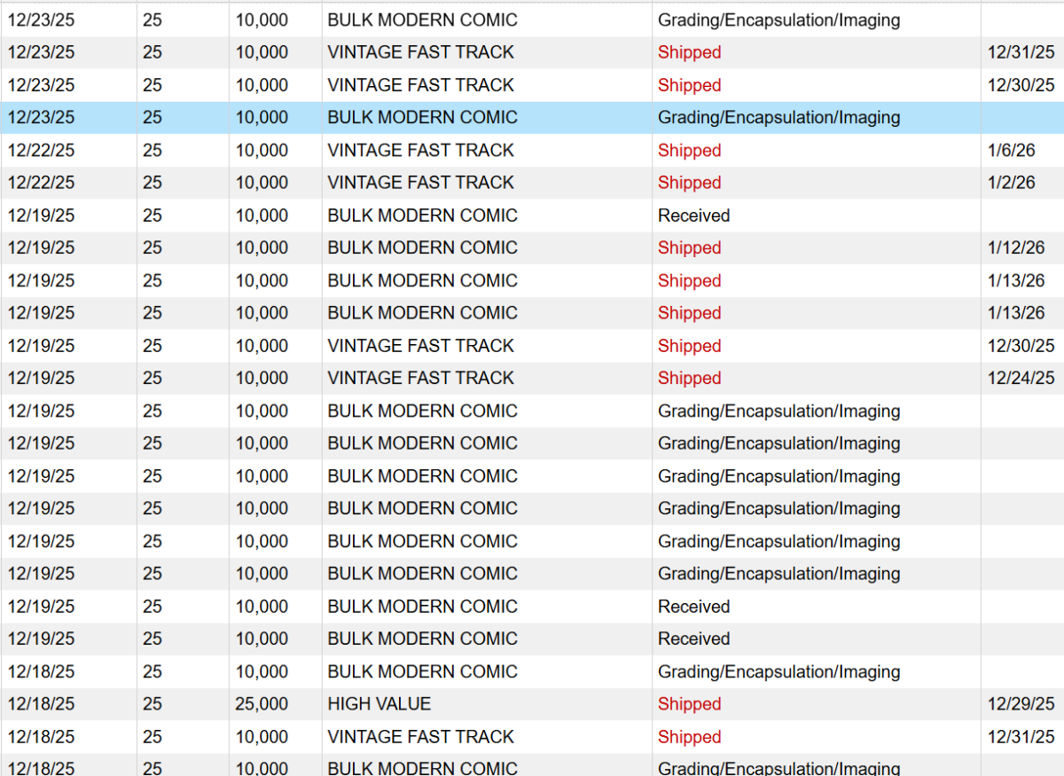The height and width of the screenshot is (776, 1064).
Task: Click Grading/Encapsulation/Imaging in the highlighted row
Action: (778, 118)
